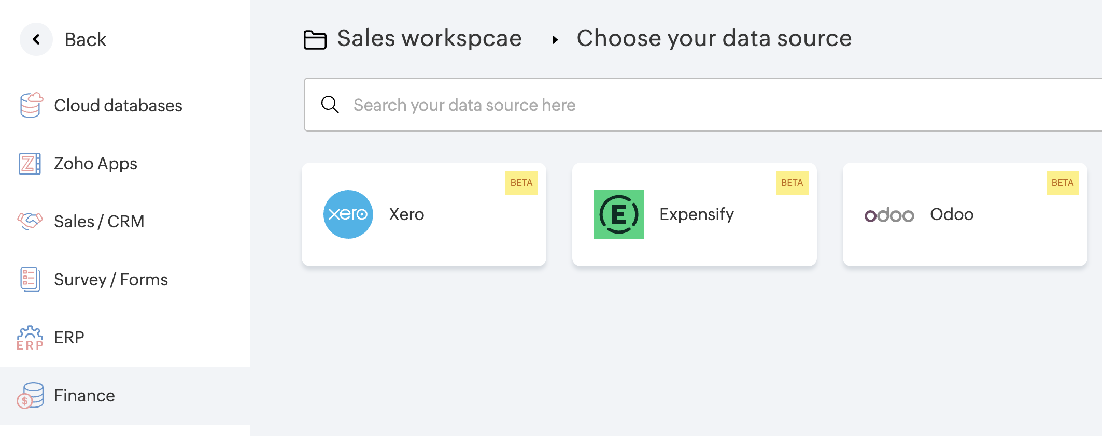
Task: Click the Odoo logo icon
Action: click(x=889, y=215)
